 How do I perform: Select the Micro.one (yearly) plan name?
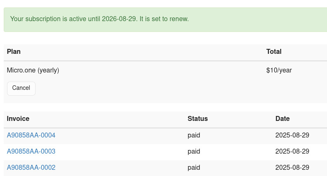tap(33, 70)
